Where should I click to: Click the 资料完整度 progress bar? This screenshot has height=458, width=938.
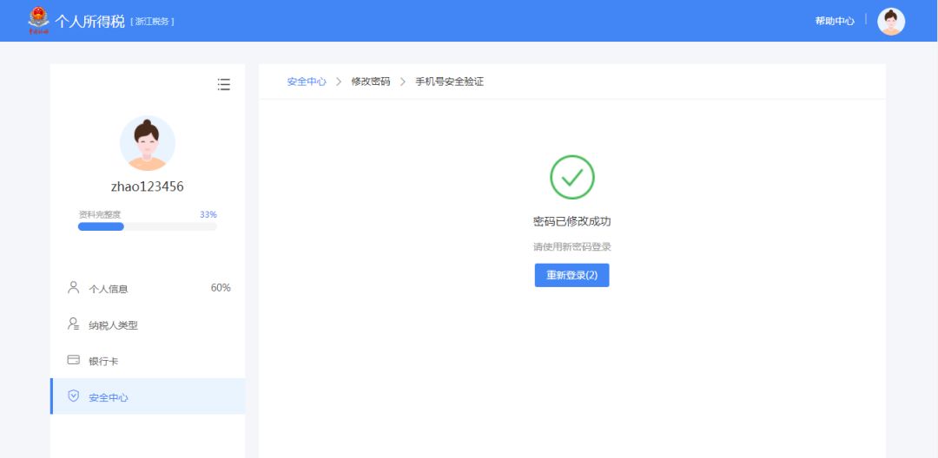click(x=148, y=226)
